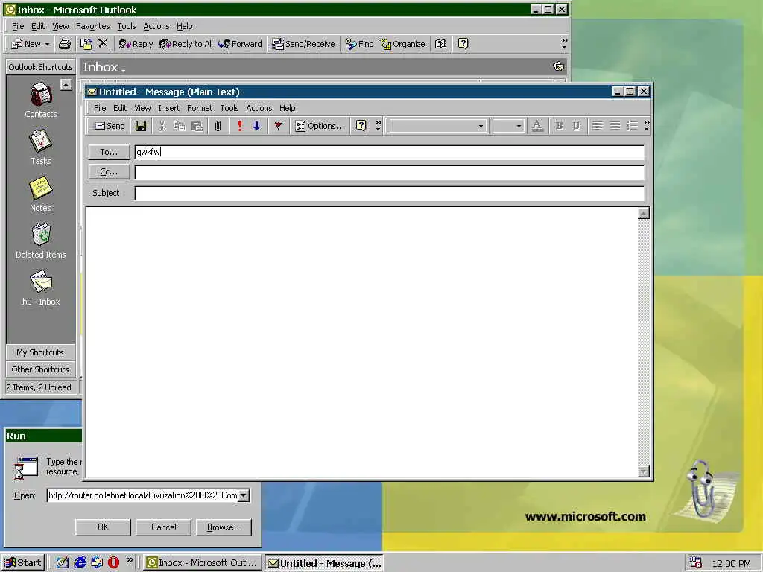Click the Send button
This screenshot has height=572, width=763.
(x=110, y=126)
